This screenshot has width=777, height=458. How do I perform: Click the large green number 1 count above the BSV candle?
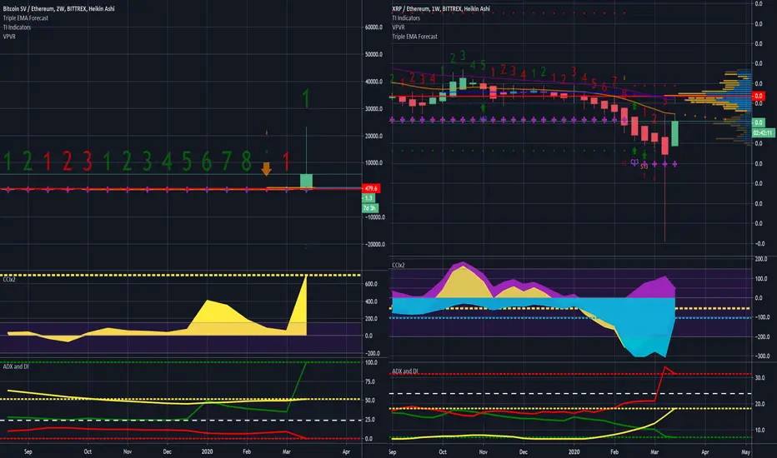(306, 98)
